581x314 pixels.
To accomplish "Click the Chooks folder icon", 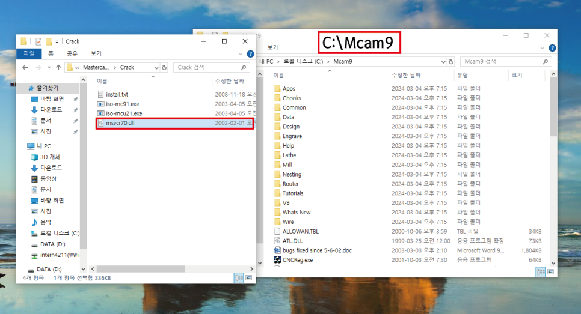I will point(277,98).
